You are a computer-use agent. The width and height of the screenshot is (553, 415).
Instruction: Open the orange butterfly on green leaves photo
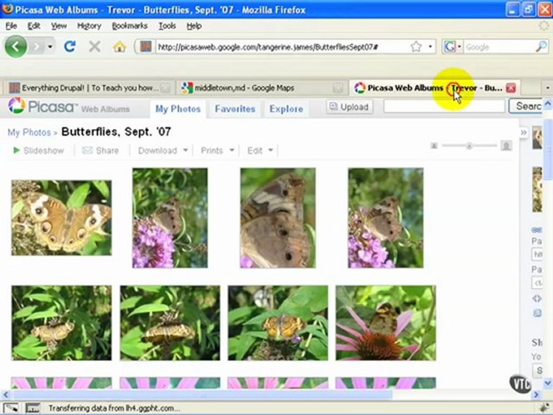[x=278, y=323]
